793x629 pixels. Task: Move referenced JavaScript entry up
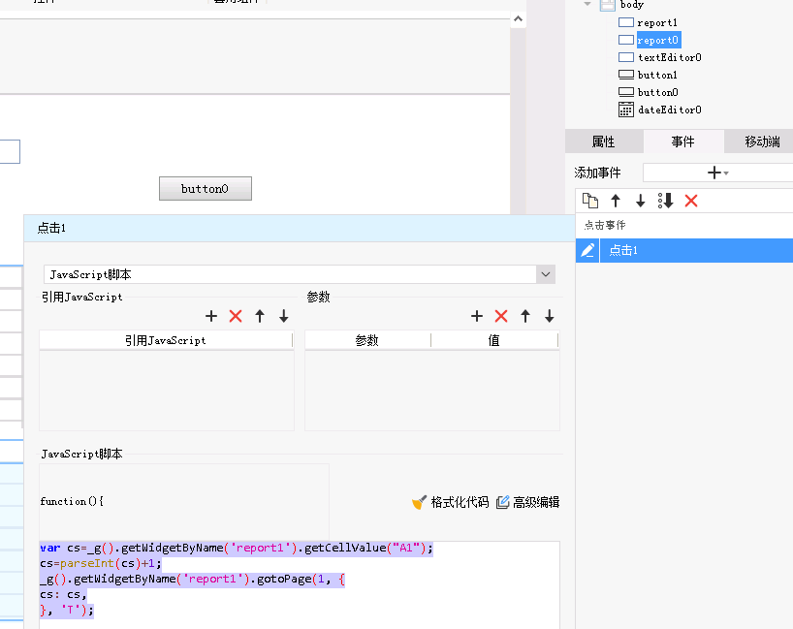pyautogui.click(x=260, y=317)
